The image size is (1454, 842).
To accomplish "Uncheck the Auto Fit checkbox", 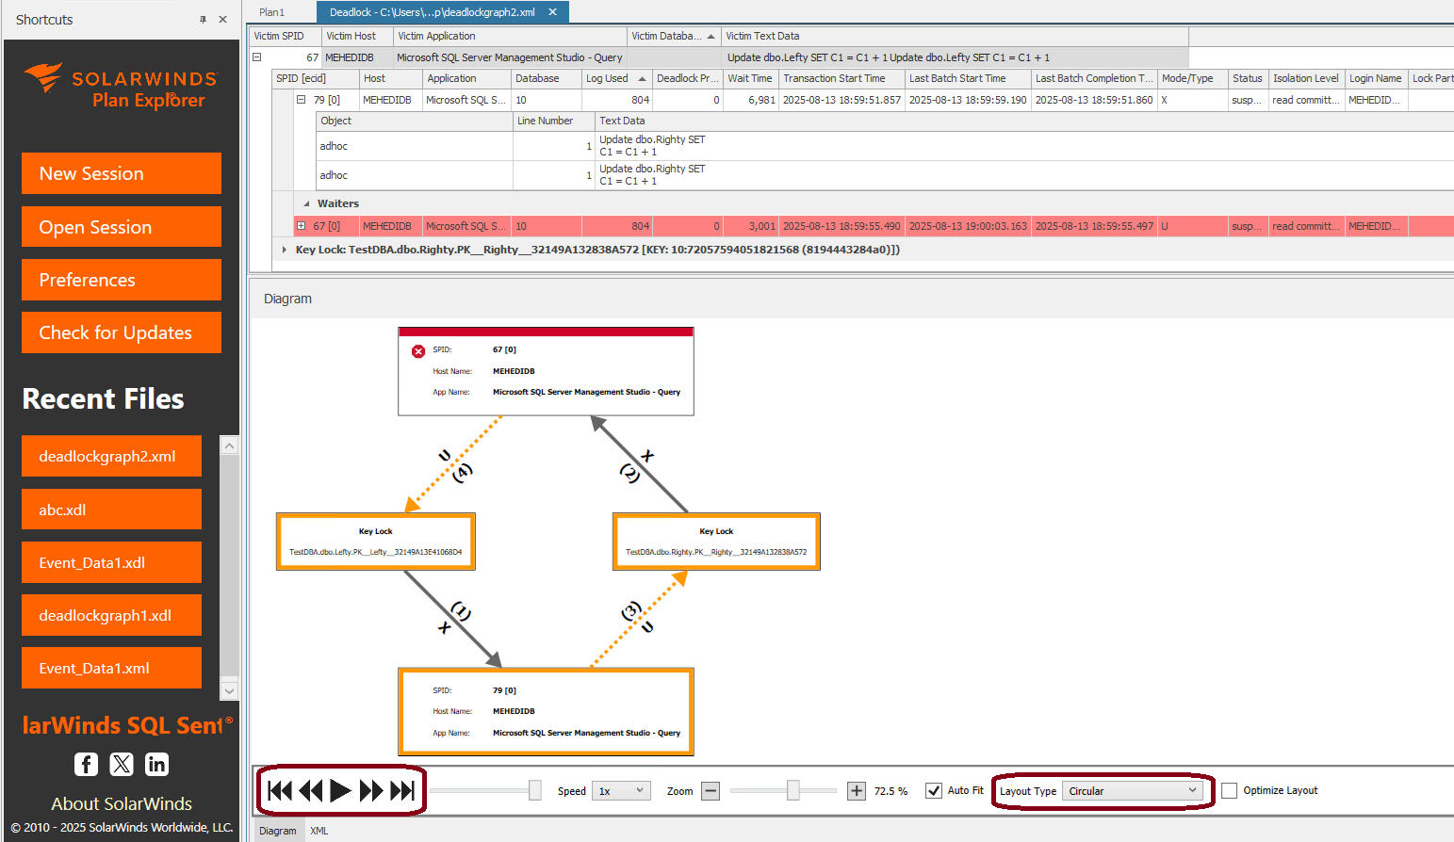I will [934, 791].
